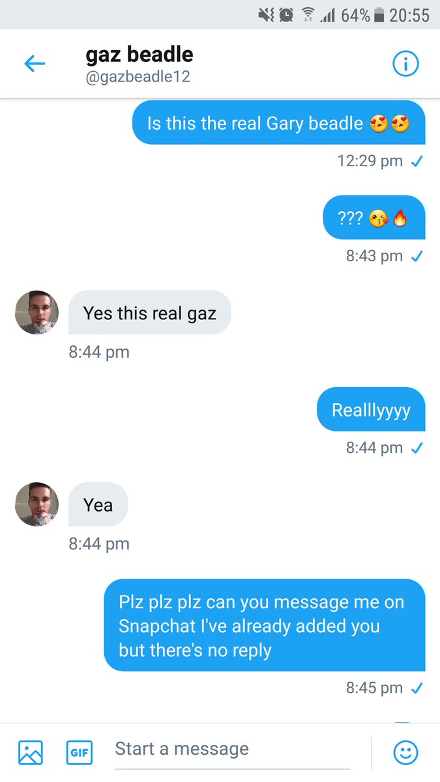The image size is (440, 782).
Task: Open avatar beside the Yea message
Action: (37, 504)
